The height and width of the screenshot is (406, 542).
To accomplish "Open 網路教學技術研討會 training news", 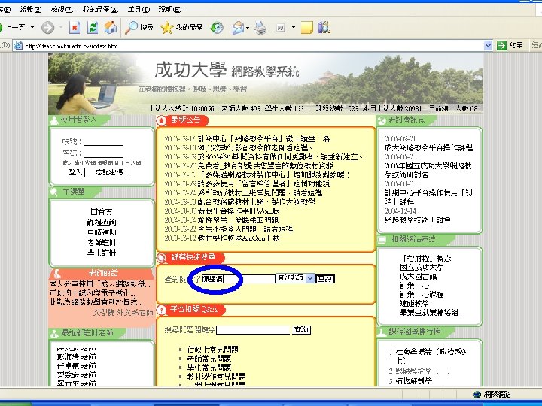I will pos(417,220).
